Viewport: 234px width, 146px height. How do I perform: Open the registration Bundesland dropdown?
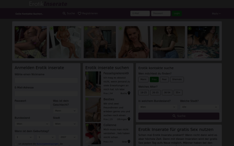(x=32, y=124)
